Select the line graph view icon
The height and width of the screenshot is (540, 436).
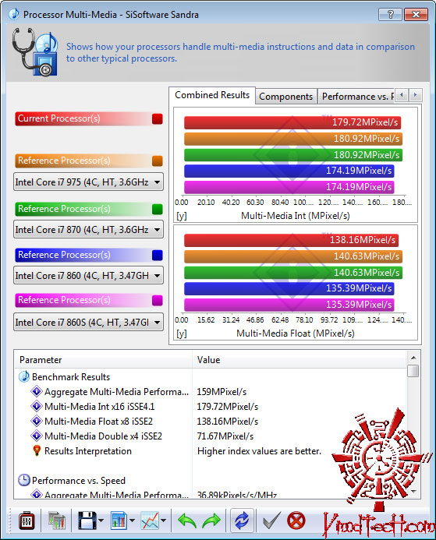[x=151, y=521]
